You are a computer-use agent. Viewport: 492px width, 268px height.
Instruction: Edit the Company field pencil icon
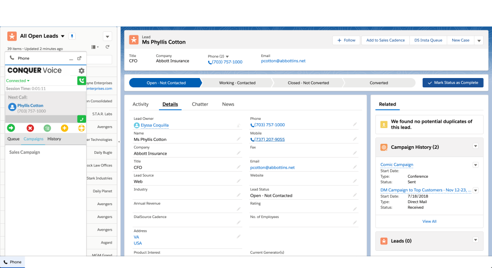239,153
